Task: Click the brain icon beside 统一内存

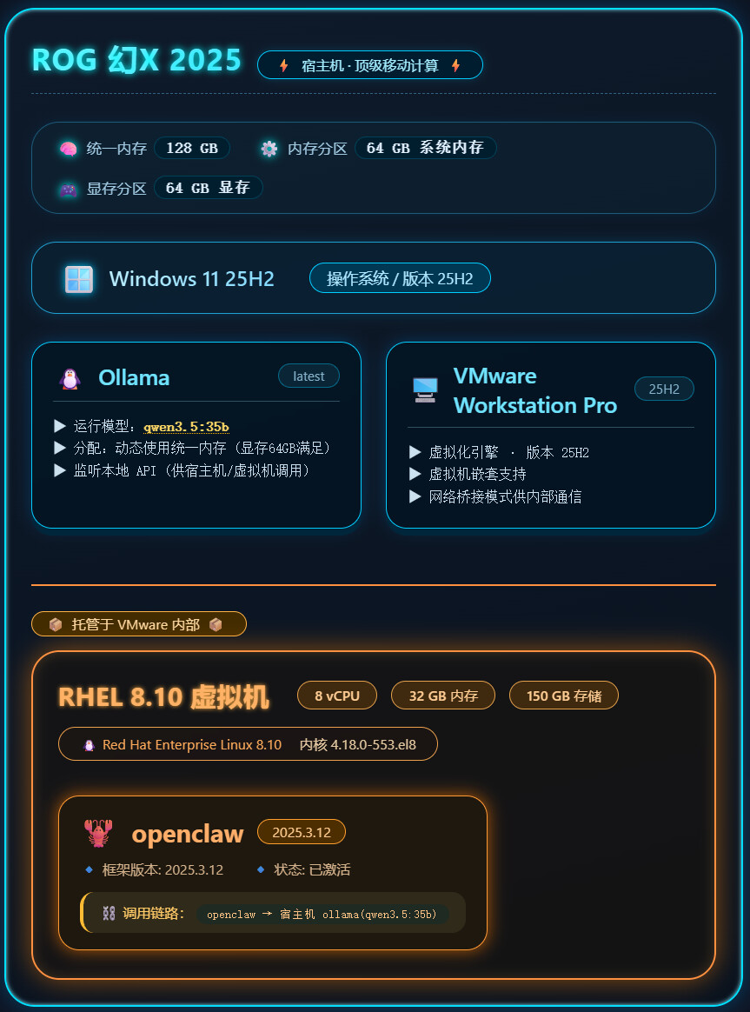Action: click(x=69, y=149)
